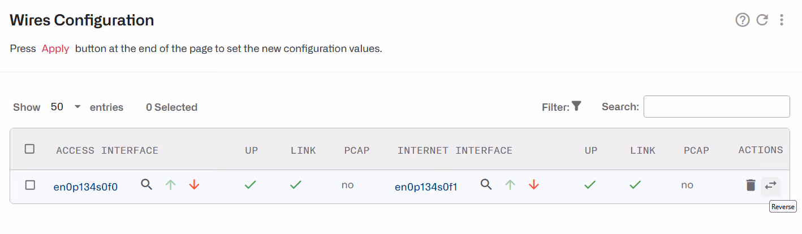This screenshot has height=234, width=802.
Task: Click the Filter funnel icon
Action: pos(576,106)
